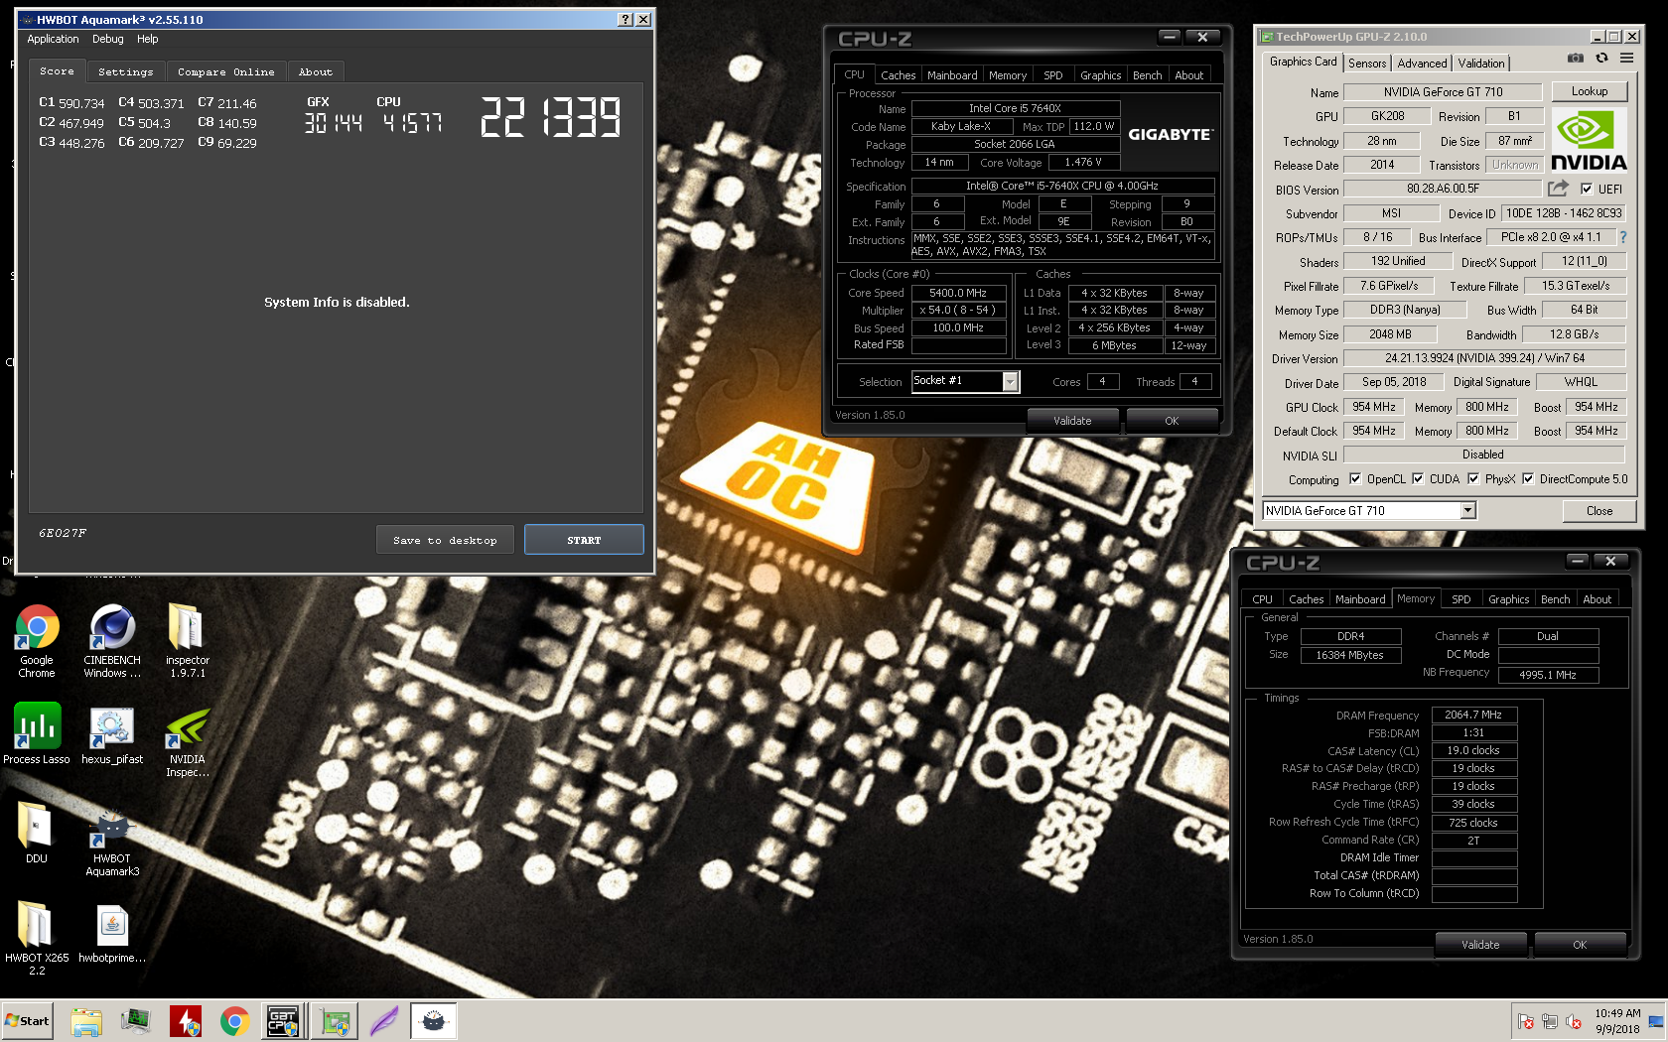Open the inspector 1.9.7.1 folder
Viewport: 1668px width, 1042px height.
point(187,641)
